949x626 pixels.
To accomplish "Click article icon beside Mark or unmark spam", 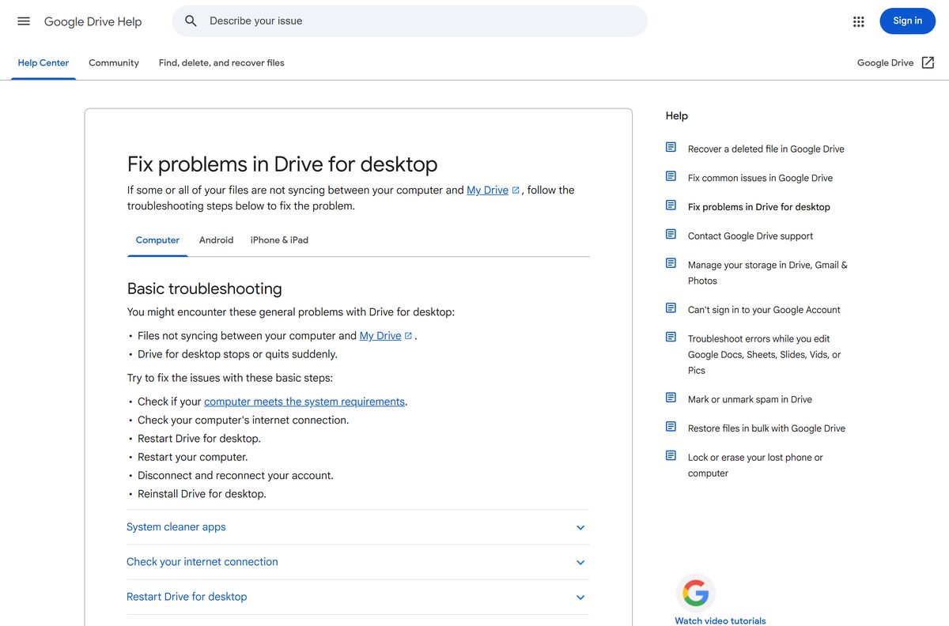I will click(671, 398).
